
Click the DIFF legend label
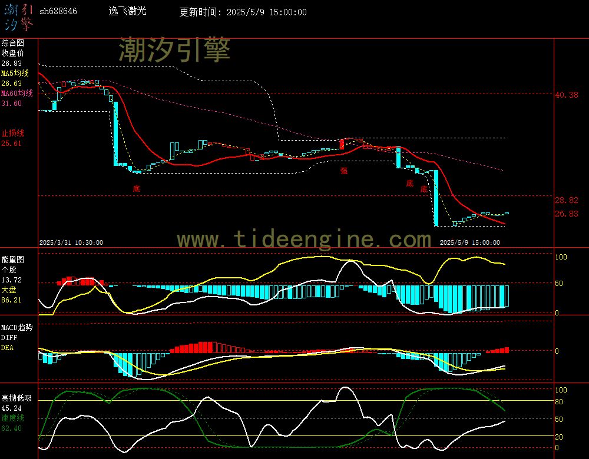pyautogui.click(x=9, y=338)
